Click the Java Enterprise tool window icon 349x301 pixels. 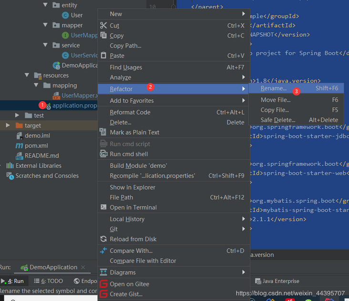tap(258, 281)
